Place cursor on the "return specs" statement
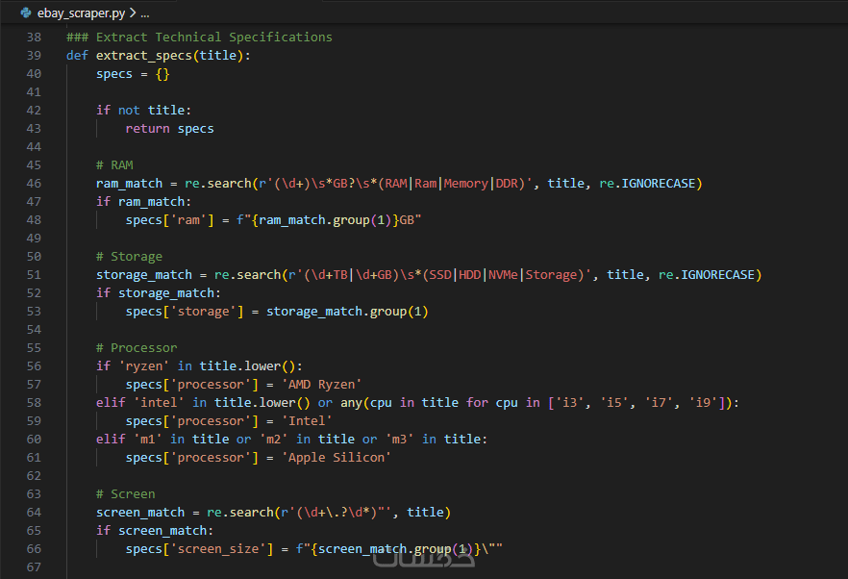Viewport: 848px width, 579px height. click(169, 128)
